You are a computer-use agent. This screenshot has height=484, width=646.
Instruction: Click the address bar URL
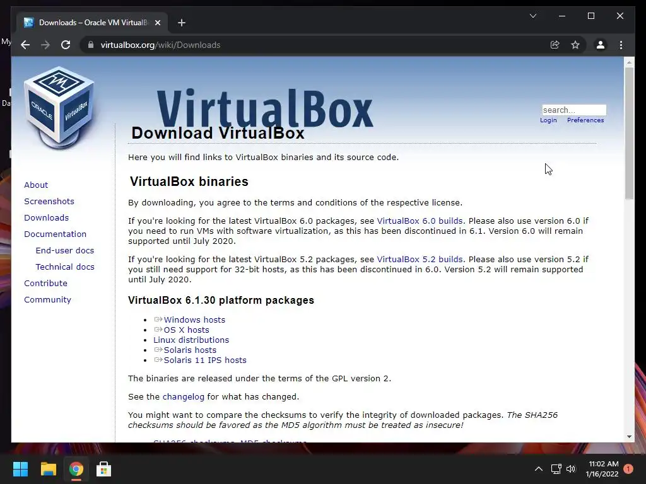(x=160, y=45)
